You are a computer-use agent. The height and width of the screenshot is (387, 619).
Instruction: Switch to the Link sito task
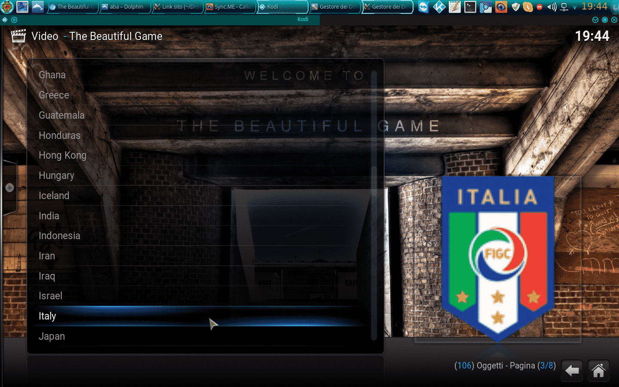click(178, 7)
